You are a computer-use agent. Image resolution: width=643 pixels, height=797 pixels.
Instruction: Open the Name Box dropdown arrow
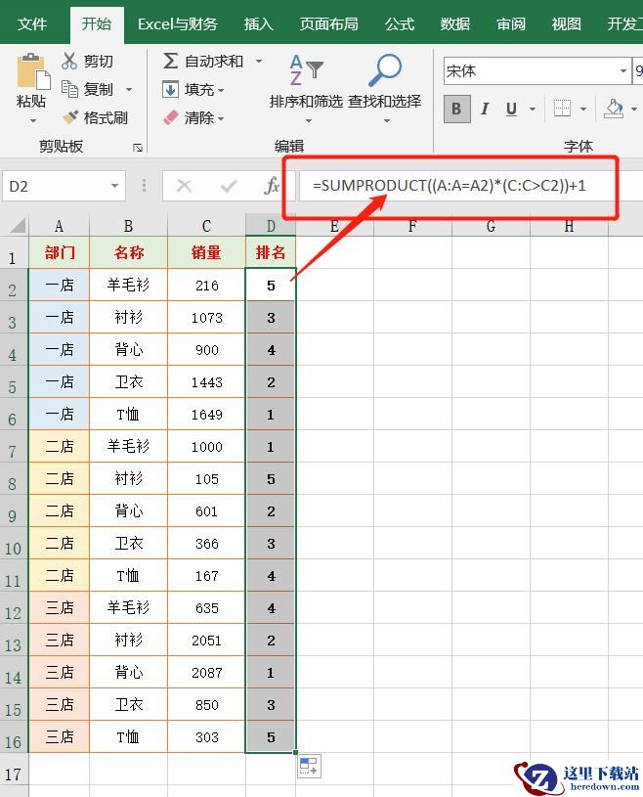click(x=114, y=186)
